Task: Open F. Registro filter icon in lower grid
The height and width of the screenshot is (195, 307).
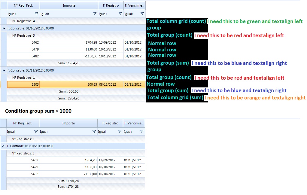Action: 120,132
